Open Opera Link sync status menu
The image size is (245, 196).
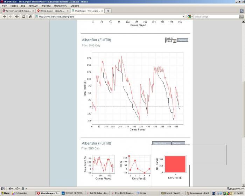11,189
